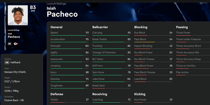Click the Acceleration stat row
The image size is (210, 105).
[69, 39]
